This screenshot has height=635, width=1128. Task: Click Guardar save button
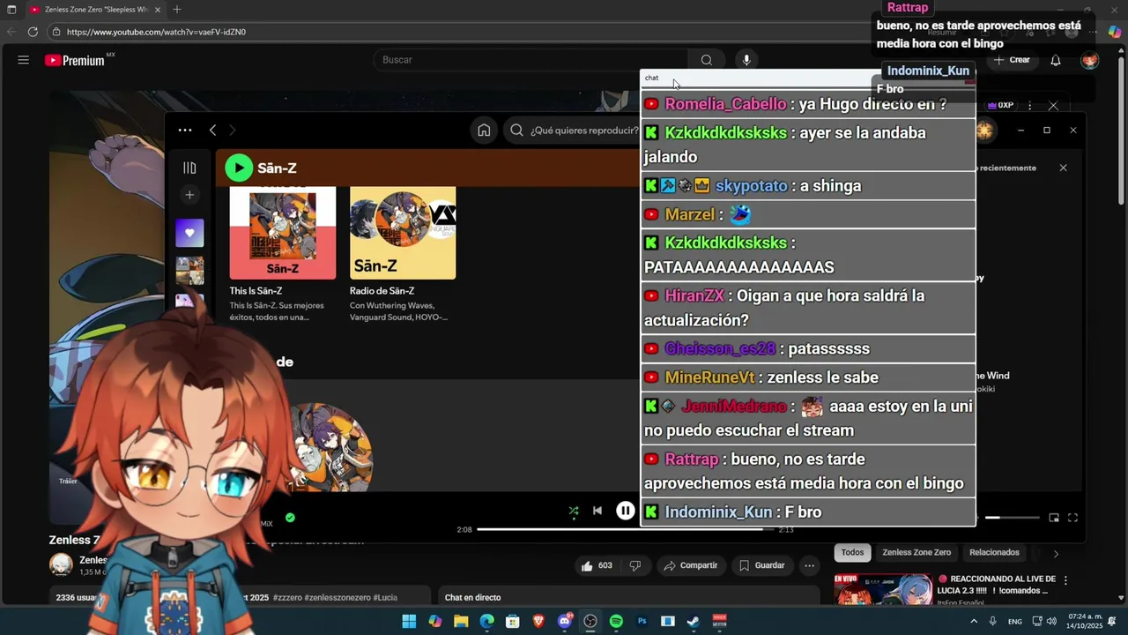click(x=761, y=565)
